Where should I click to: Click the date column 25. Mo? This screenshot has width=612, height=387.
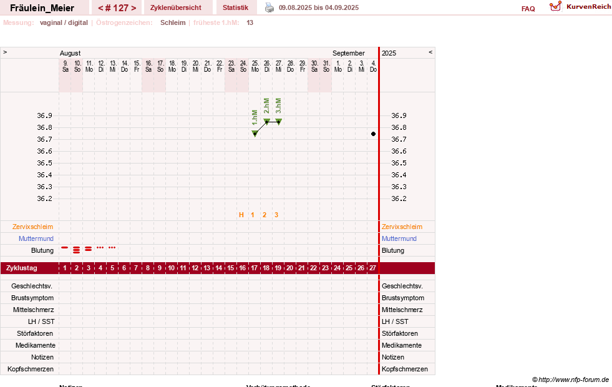click(x=255, y=66)
